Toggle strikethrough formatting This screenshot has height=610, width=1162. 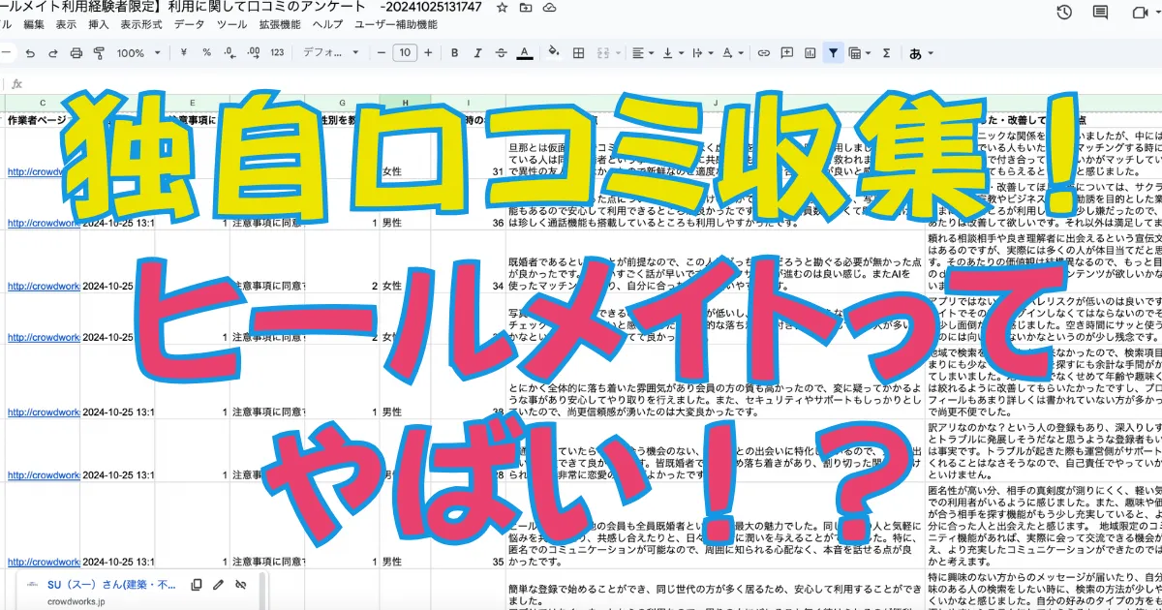tap(501, 53)
